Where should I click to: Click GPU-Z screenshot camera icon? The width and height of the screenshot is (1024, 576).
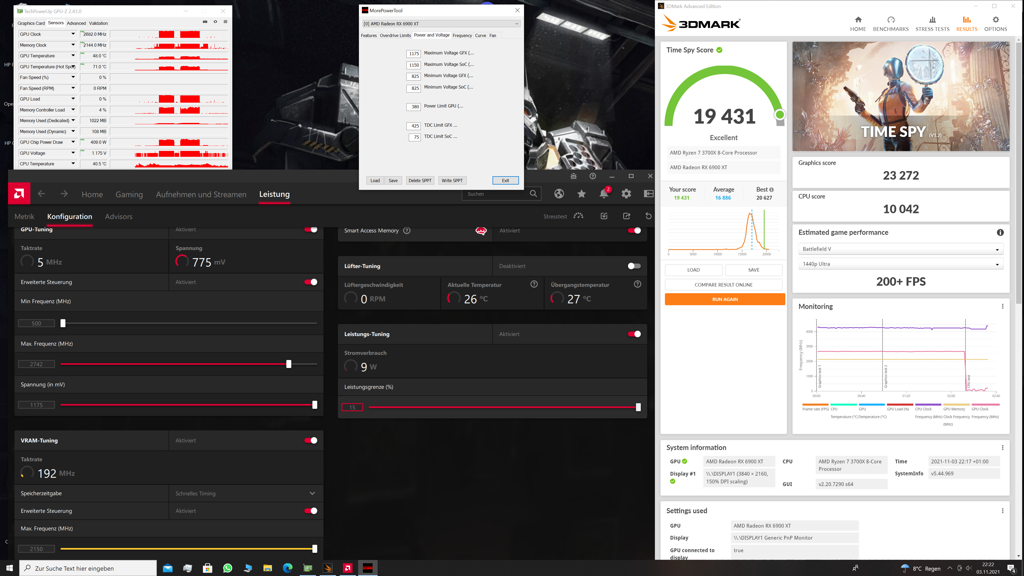[205, 22]
